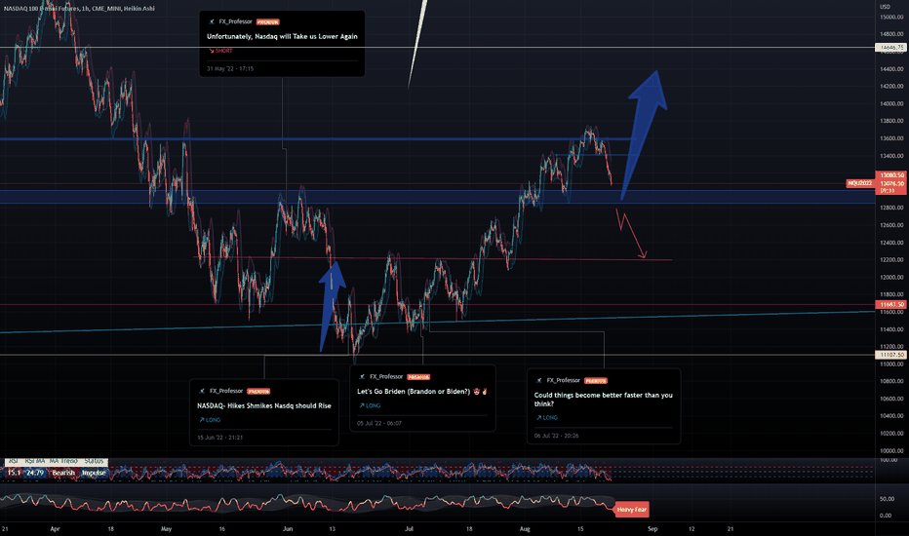
Task: Click the 24.79 RSI MA value
Action: 35,473
